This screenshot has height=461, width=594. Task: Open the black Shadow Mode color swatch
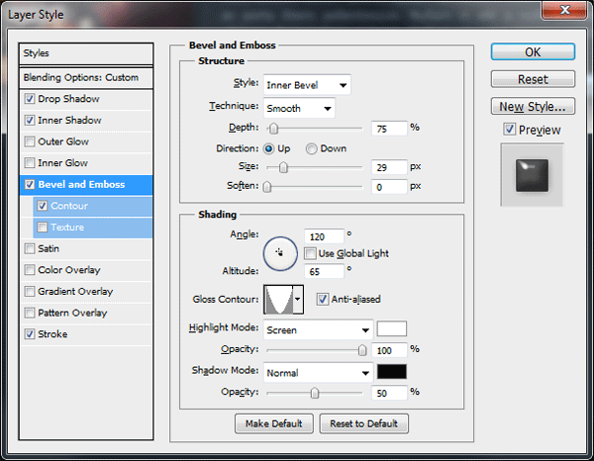(392, 372)
